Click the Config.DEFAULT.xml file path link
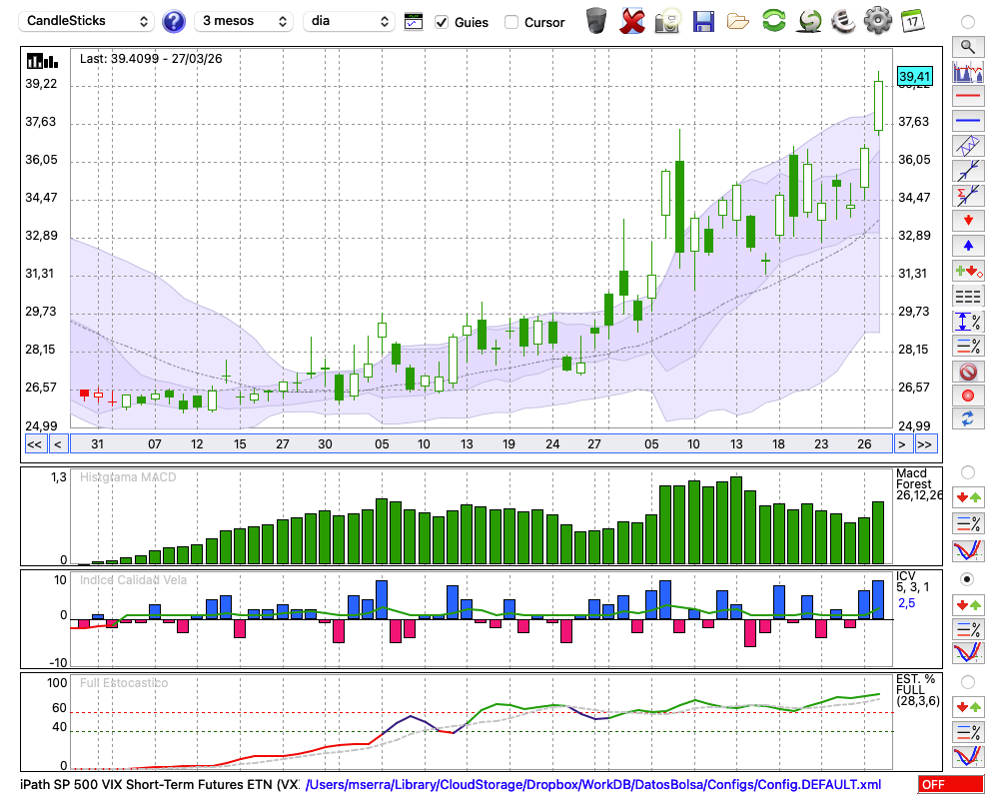The image size is (999, 799). tap(593, 785)
